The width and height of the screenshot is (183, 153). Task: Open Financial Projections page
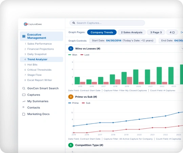point(40,49)
